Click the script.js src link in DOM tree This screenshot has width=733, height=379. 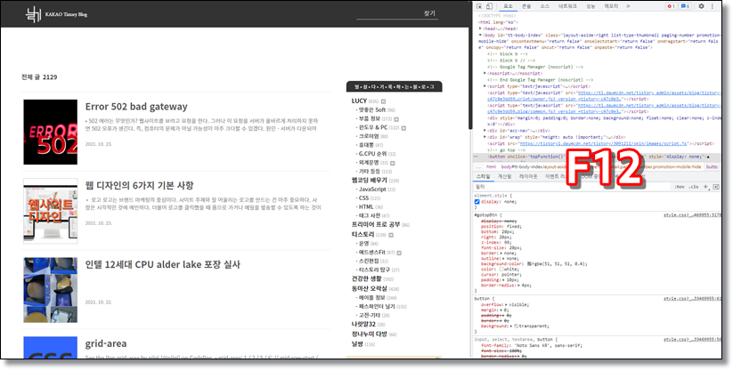603,144
